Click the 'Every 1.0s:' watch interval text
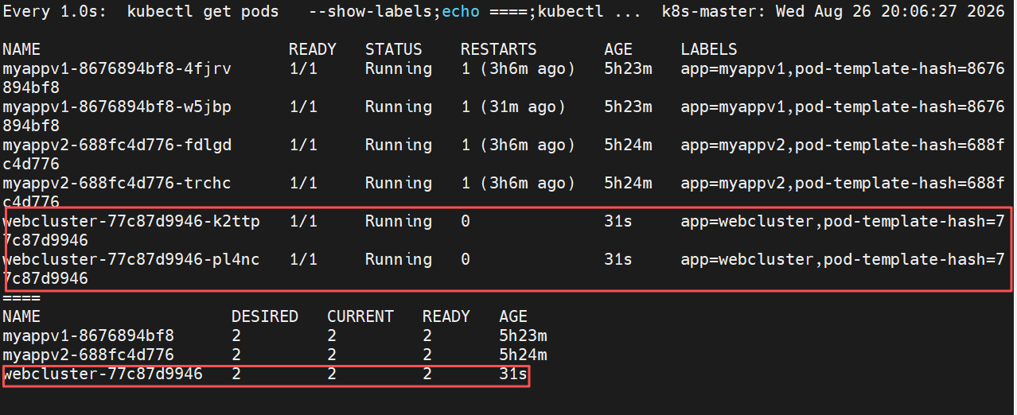Viewport: 1017px width, 415px height. pyautogui.click(x=55, y=12)
